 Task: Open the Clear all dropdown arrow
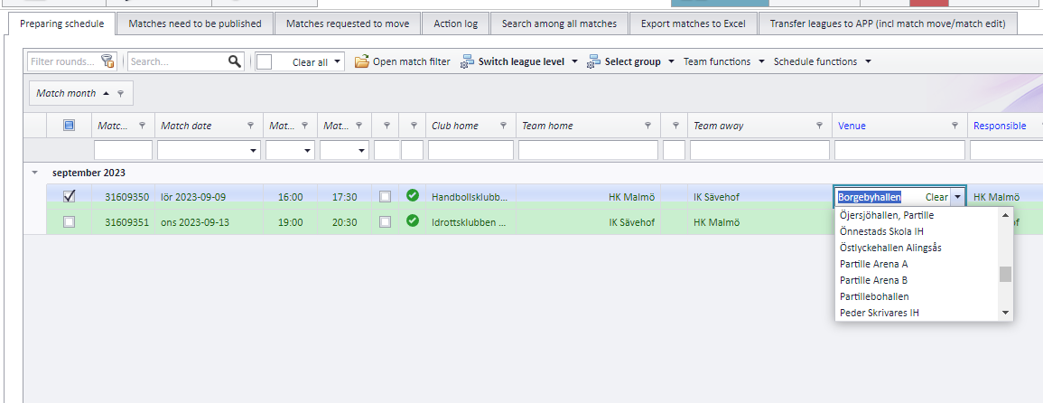click(338, 62)
